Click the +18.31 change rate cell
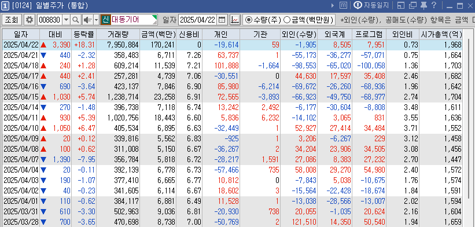The image size is (475, 227). [x=84, y=45]
